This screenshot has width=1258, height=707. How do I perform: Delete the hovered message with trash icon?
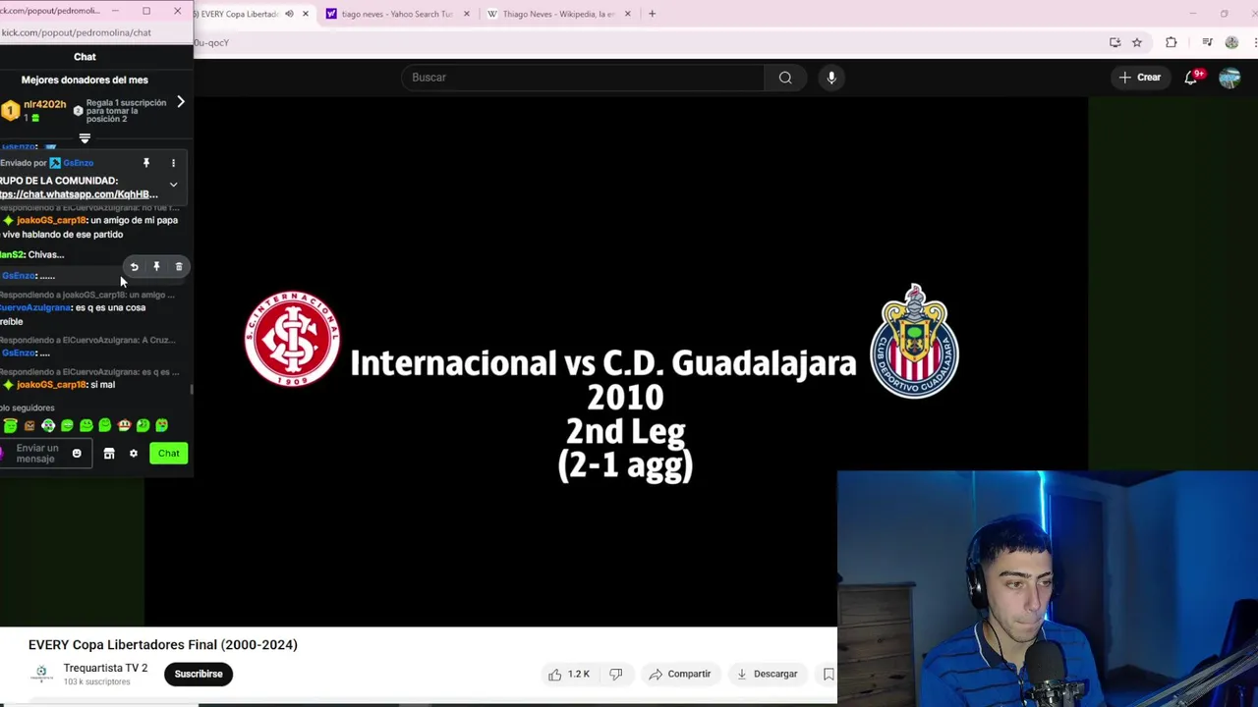[179, 267]
